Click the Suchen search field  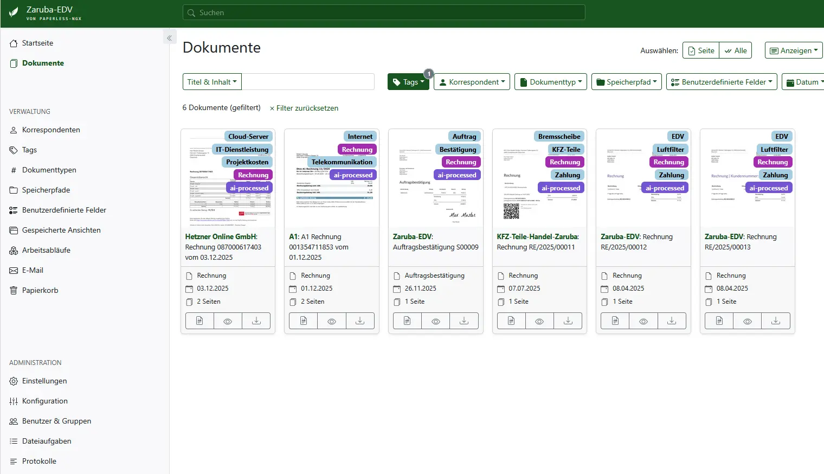coord(384,12)
